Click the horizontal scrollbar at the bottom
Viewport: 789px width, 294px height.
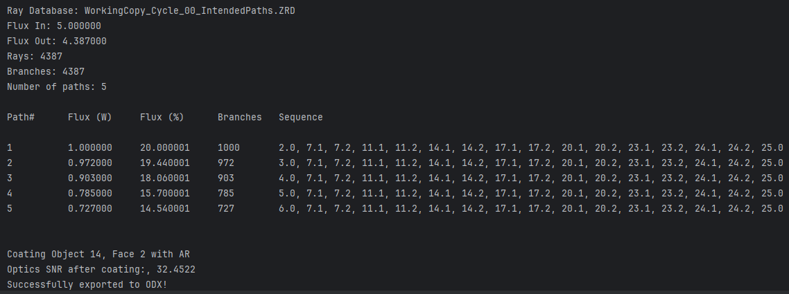(394, 292)
